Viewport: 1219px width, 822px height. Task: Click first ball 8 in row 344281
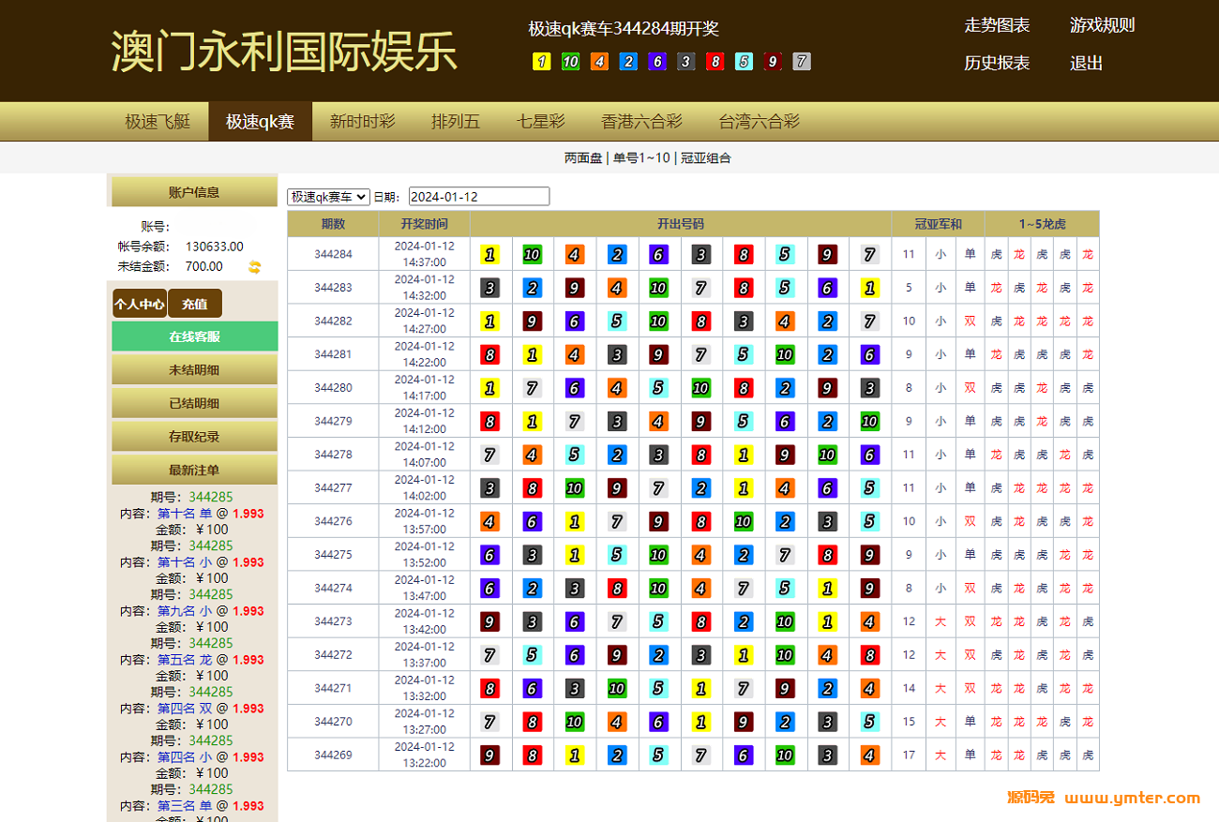click(489, 354)
